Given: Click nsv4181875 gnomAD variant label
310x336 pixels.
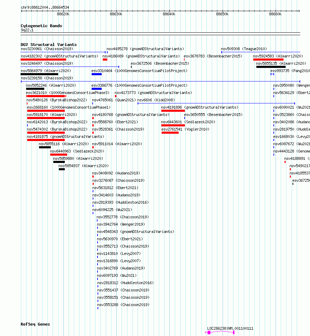Looking at the screenshot, I should [65, 136].
